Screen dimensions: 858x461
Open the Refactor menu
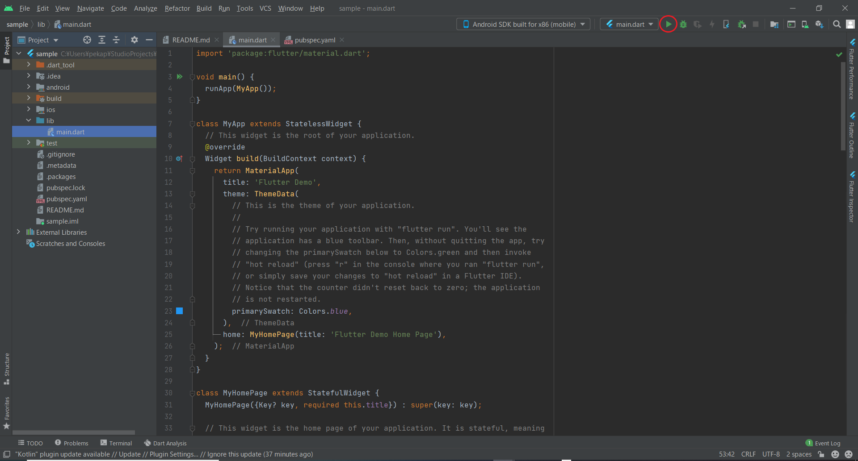coord(177,8)
